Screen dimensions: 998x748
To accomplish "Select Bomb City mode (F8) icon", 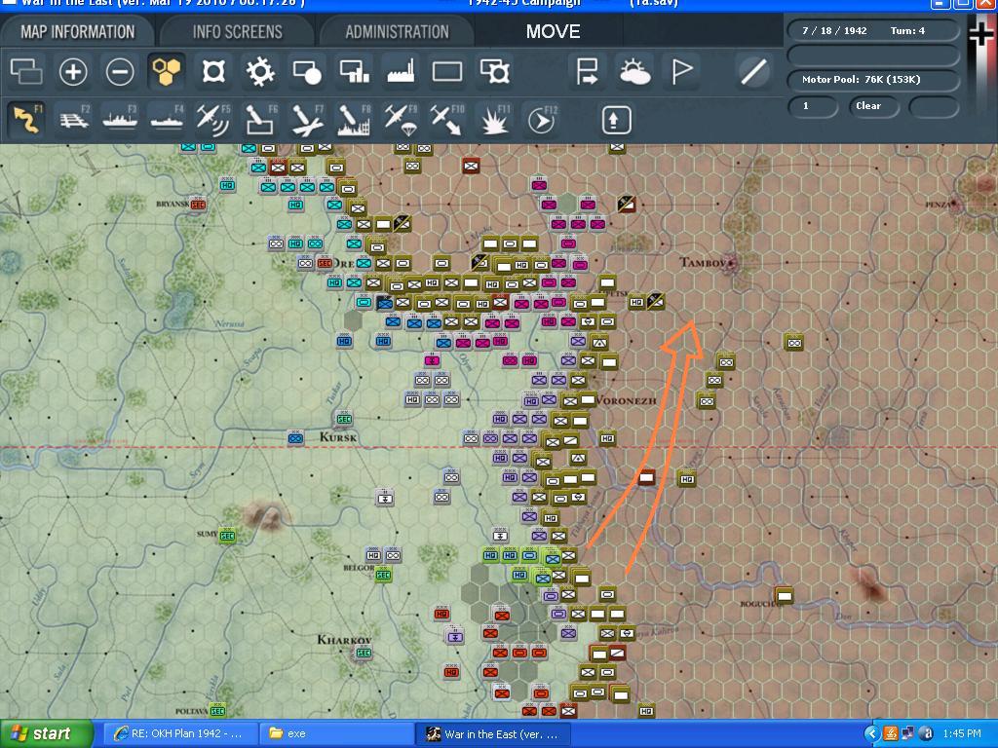I will (354, 120).
